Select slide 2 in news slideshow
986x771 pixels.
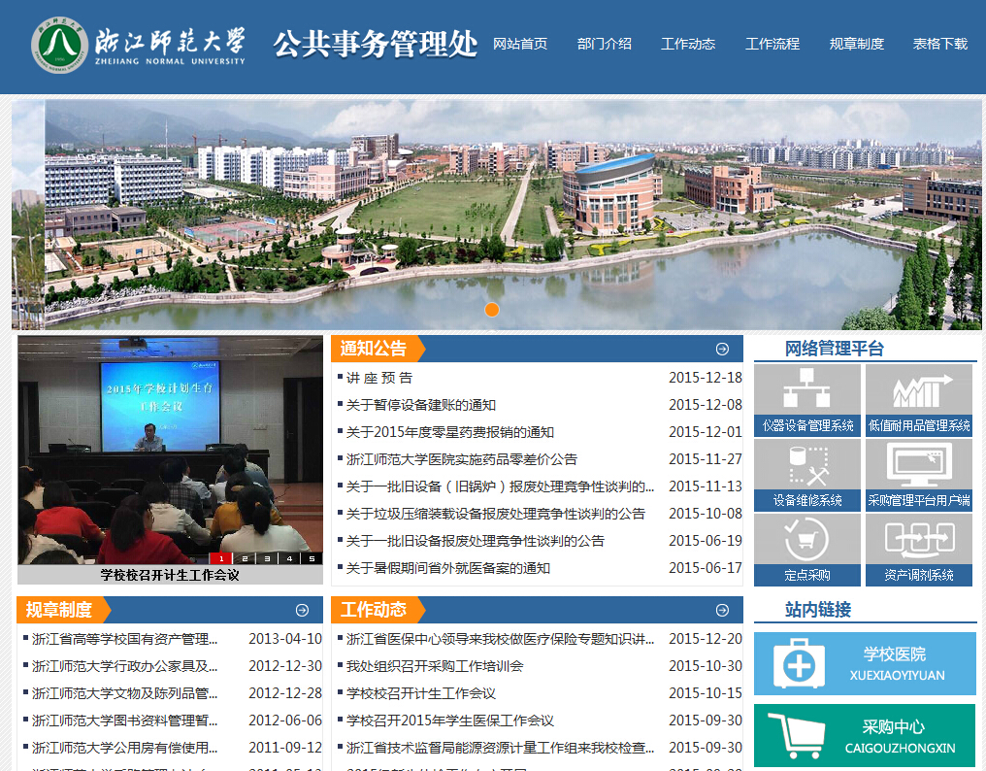pyautogui.click(x=244, y=558)
